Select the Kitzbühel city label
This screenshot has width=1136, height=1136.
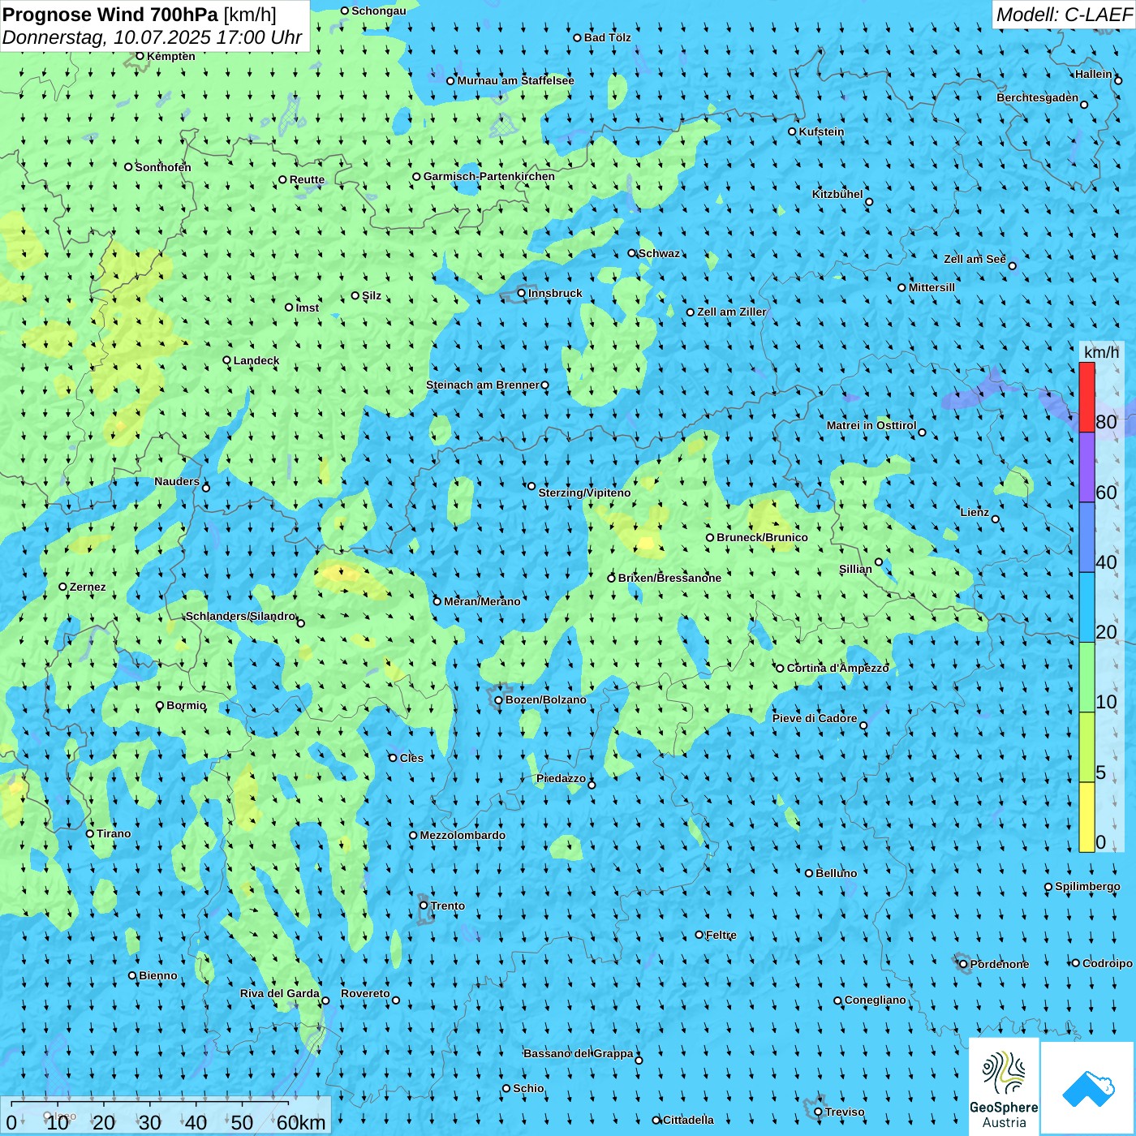pyautogui.click(x=837, y=194)
